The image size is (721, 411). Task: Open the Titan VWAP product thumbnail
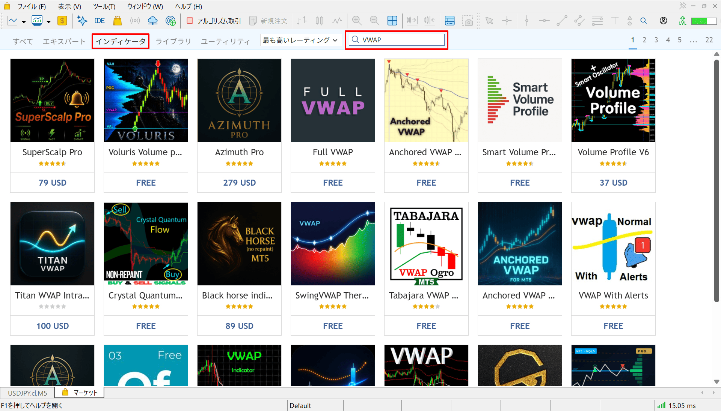click(52, 244)
